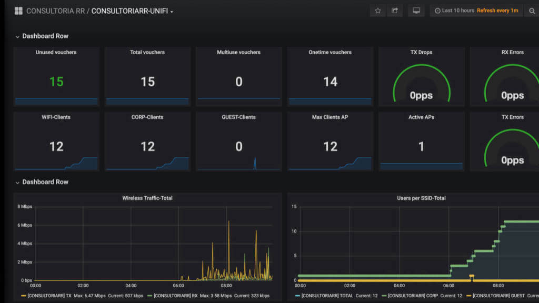This screenshot has width=539, height=303.
Task: Open the CONSULTORIA RR folder link
Action: click(x=55, y=11)
